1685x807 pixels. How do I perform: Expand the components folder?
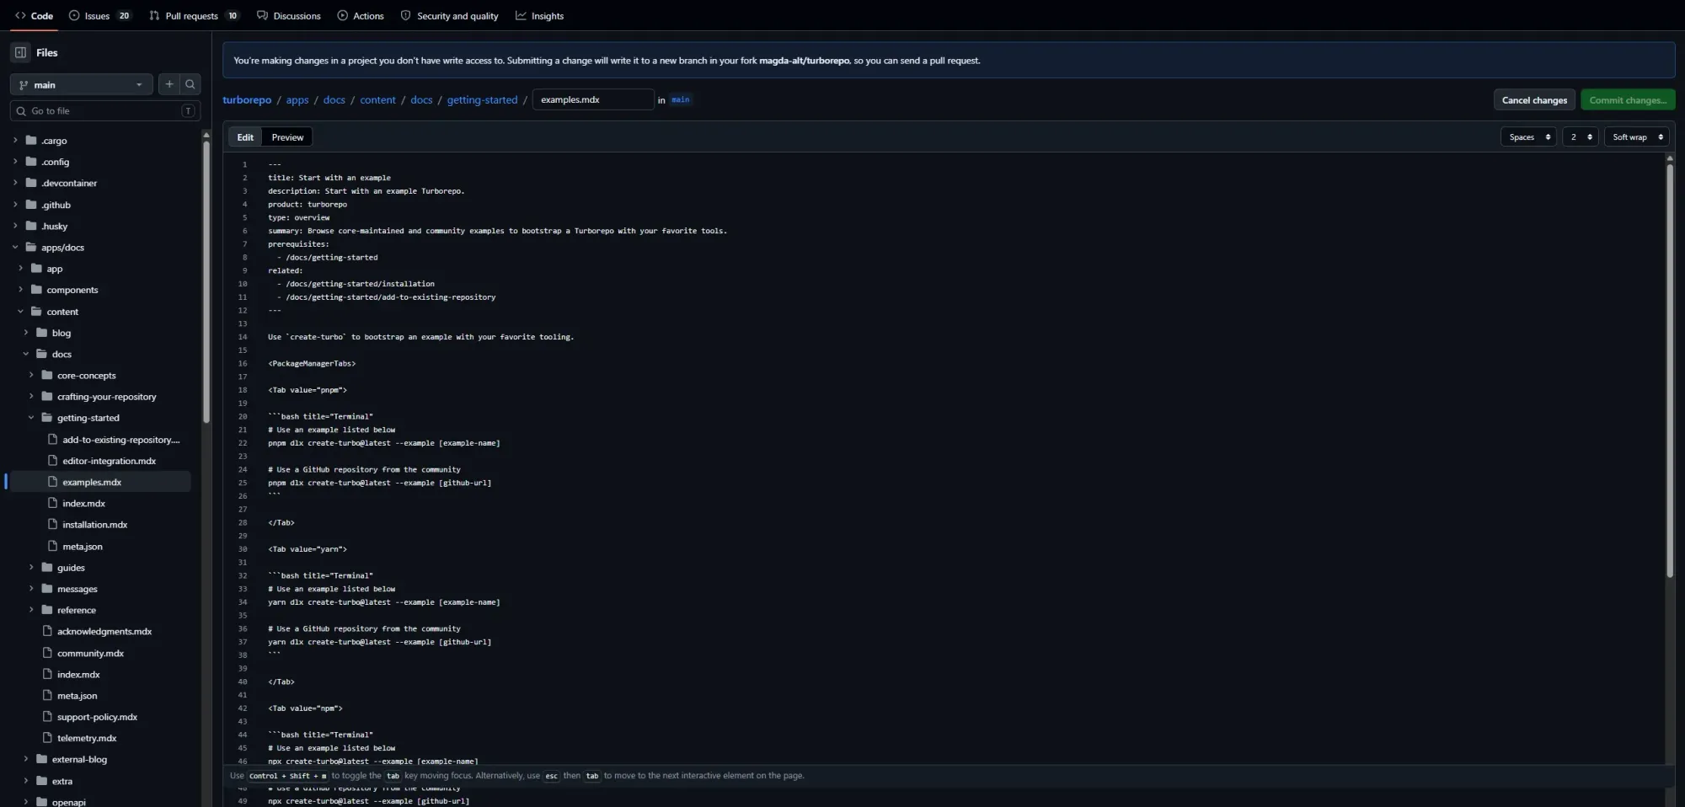(x=20, y=289)
